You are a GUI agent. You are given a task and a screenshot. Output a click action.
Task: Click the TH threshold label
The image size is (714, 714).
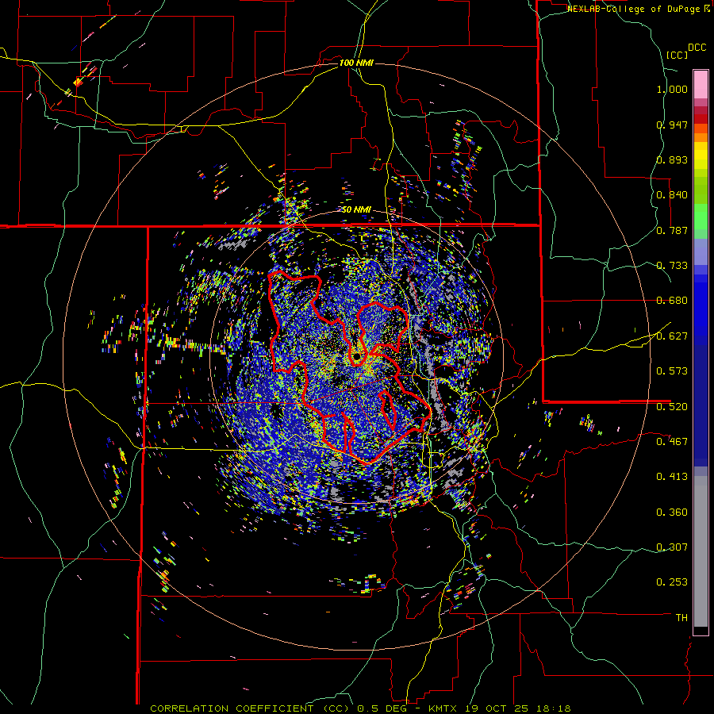681,618
